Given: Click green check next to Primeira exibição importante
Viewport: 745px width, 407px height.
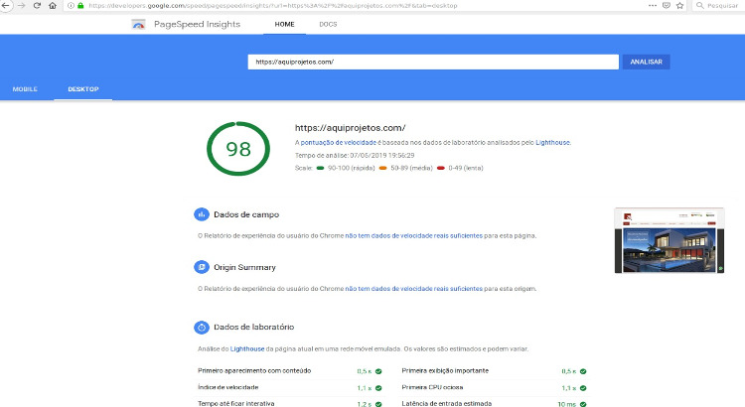Looking at the screenshot, I should (x=583, y=371).
